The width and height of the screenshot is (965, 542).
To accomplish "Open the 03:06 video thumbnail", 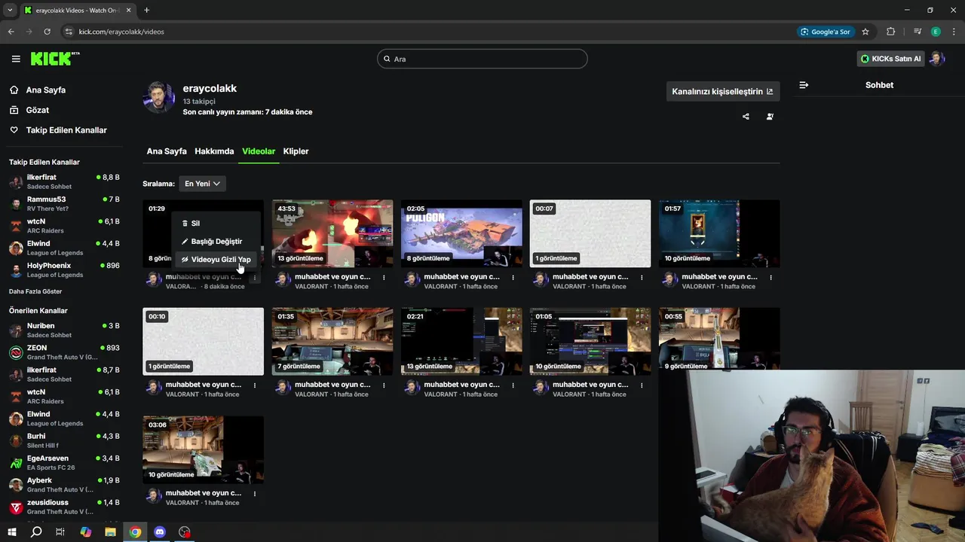I will coord(204,449).
